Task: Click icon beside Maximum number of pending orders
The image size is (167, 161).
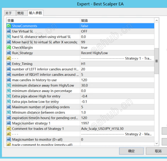Action: pyautogui.click(x=9, y=107)
